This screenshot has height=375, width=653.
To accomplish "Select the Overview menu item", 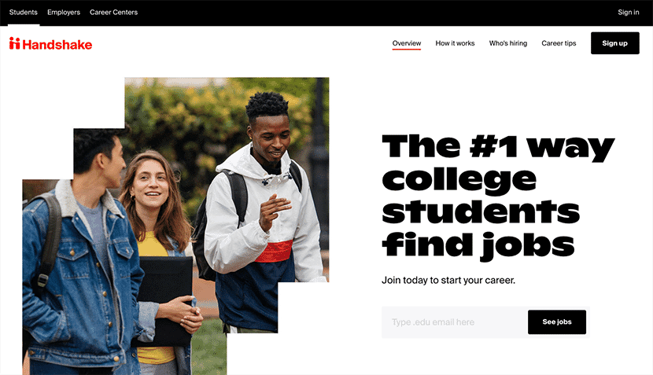I will click(407, 43).
